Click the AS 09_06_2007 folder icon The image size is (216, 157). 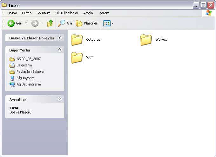pyautogui.click(x=12, y=59)
